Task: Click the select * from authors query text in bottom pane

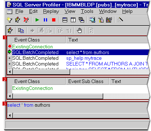Action: pos(29,105)
